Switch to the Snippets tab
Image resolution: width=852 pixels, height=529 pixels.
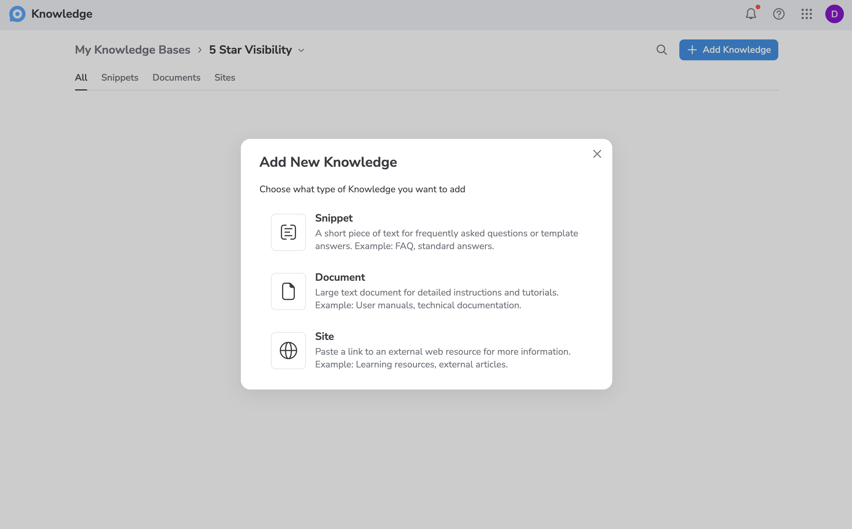click(120, 77)
